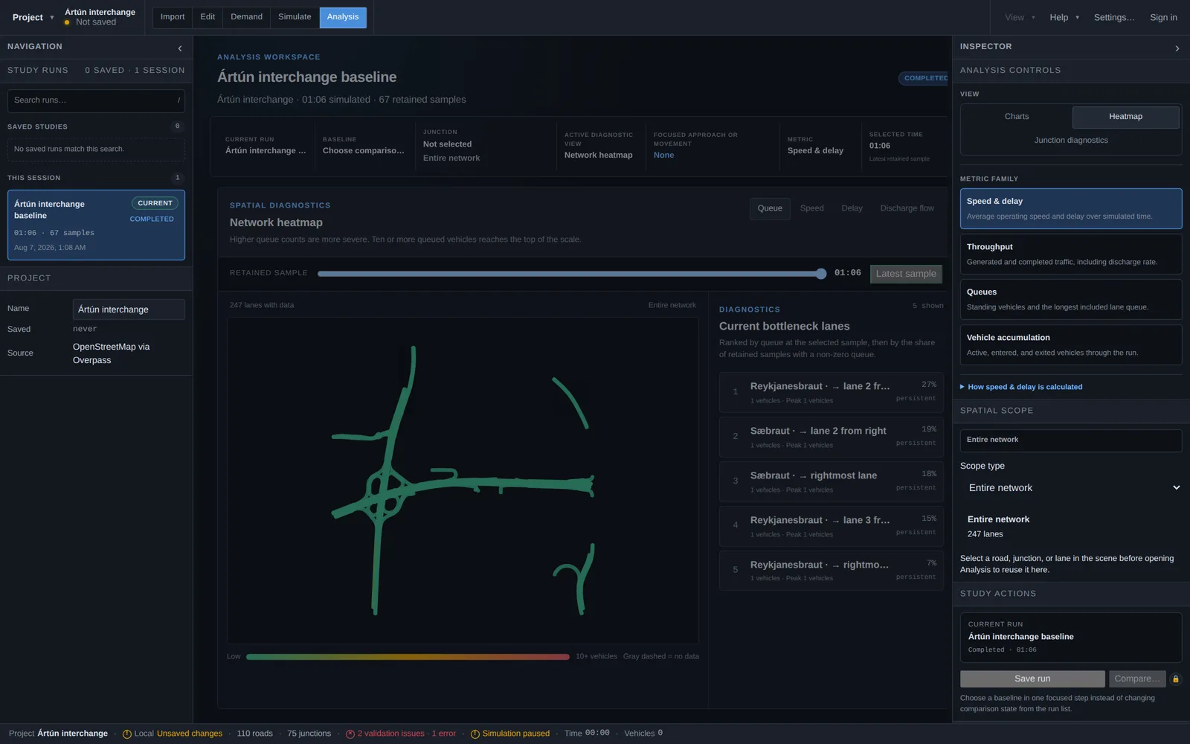Click the validation issues error icon

[x=350, y=734]
